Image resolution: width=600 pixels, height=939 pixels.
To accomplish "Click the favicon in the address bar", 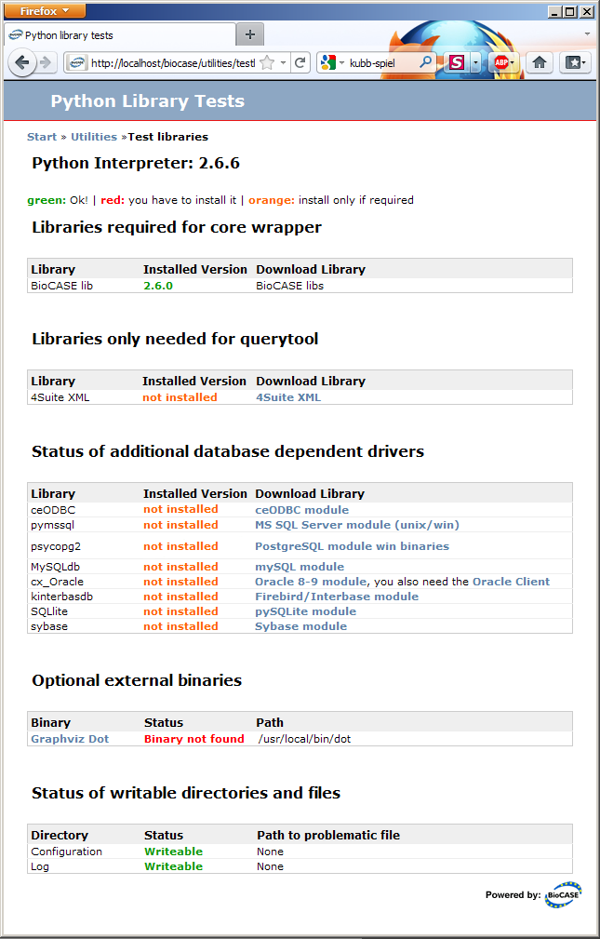I will coord(79,62).
